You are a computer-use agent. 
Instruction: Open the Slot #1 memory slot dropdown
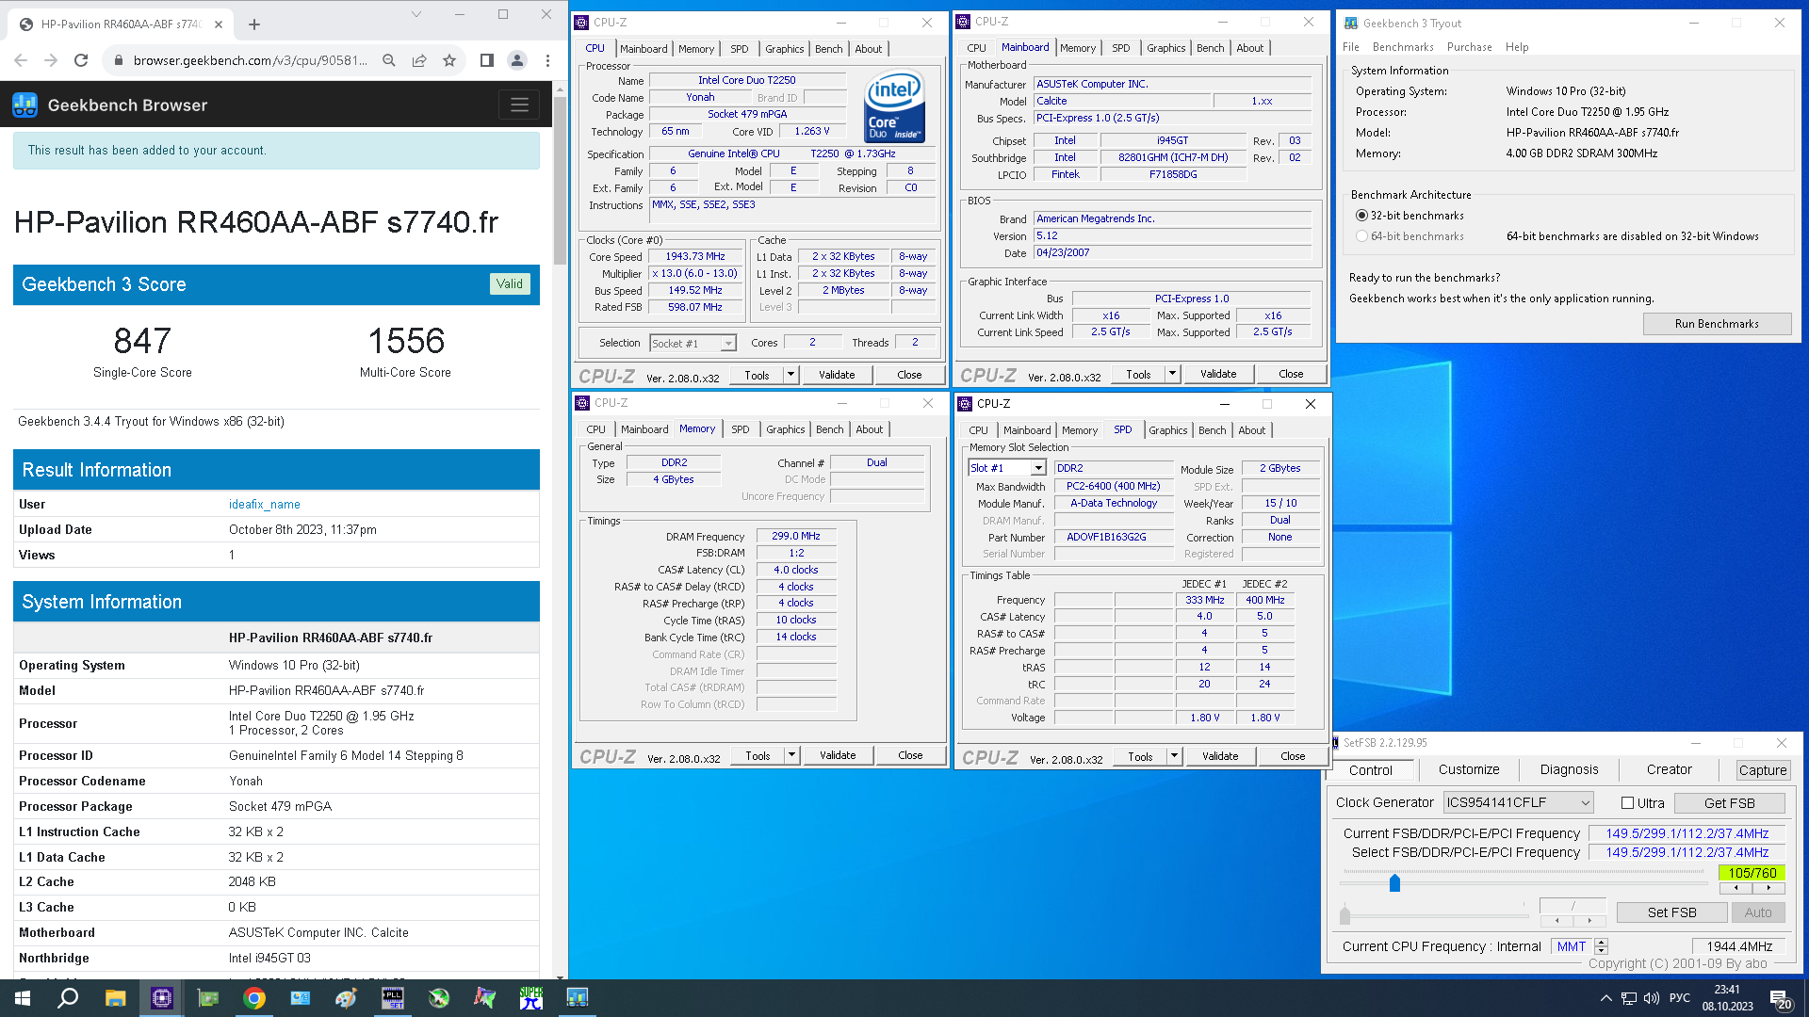pyautogui.click(x=1007, y=468)
